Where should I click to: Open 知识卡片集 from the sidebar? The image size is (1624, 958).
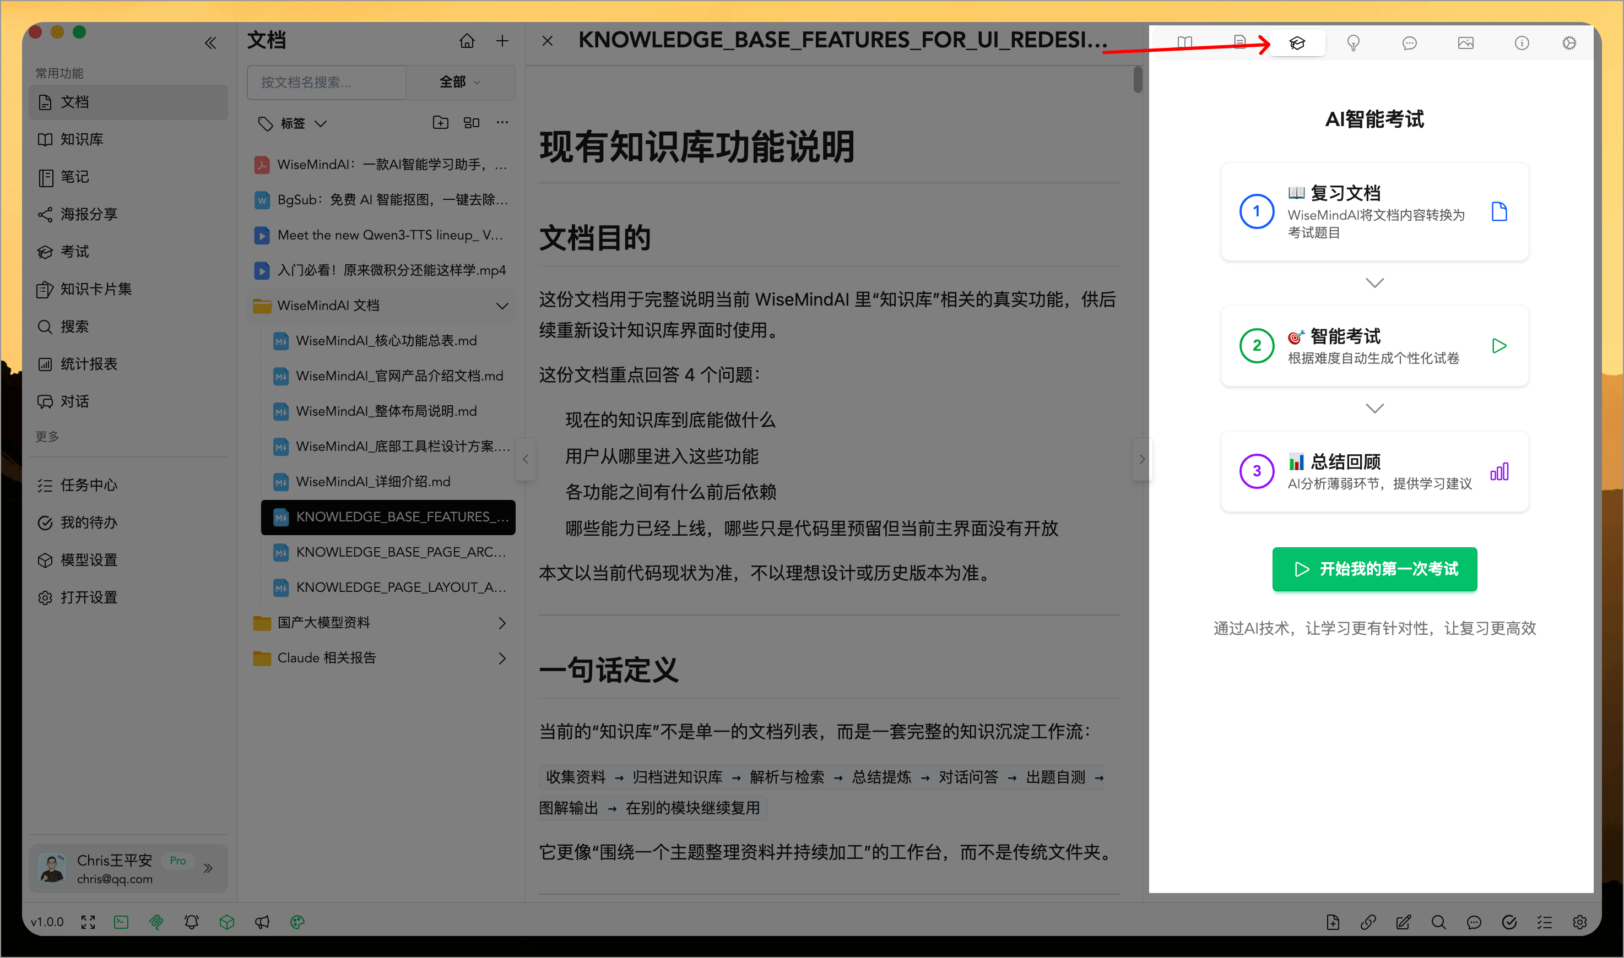point(95,289)
